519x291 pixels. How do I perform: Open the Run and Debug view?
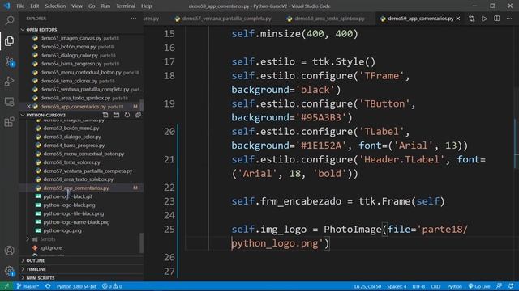click(x=9, y=81)
